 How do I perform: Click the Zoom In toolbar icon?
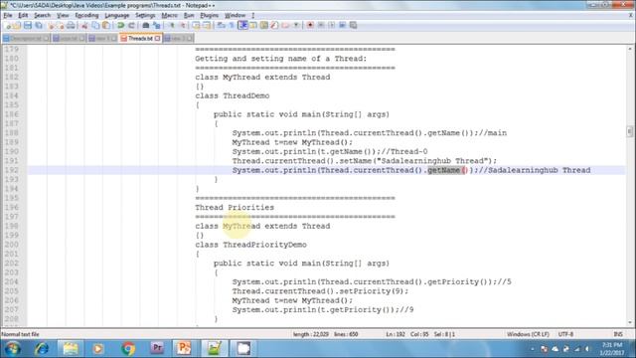(172, 25)
